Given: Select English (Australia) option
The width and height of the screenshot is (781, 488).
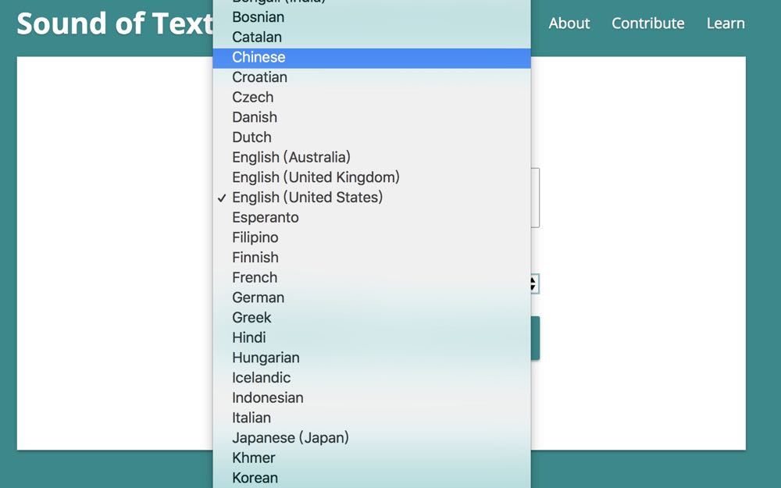Looking at the screenshot, I should [x=372, y=157].
